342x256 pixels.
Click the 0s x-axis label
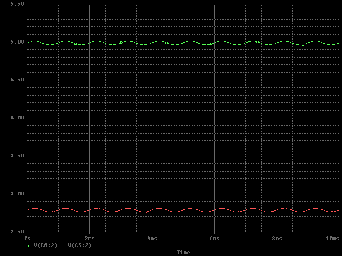click(x=27, y=239)
